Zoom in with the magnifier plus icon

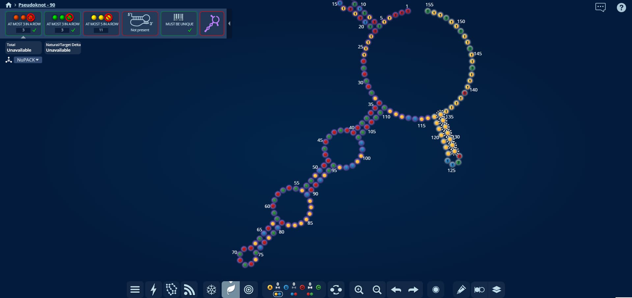coord(359,289)
